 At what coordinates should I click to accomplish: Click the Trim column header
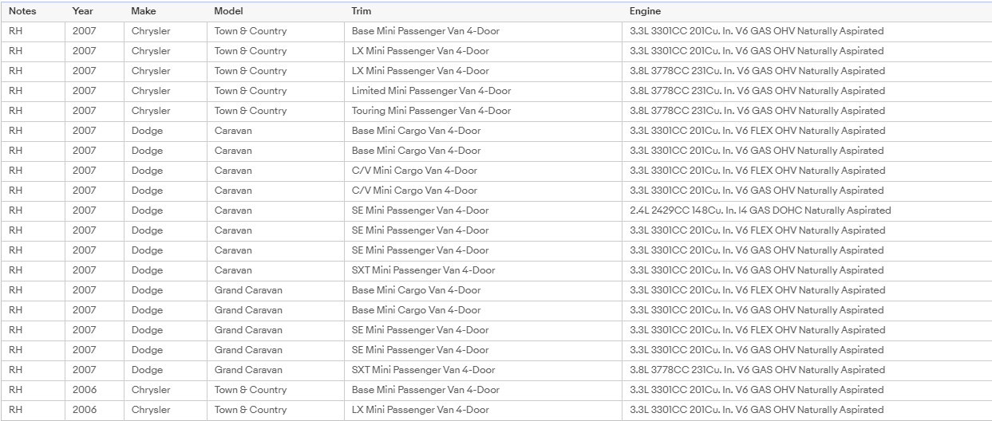[362, 11]
